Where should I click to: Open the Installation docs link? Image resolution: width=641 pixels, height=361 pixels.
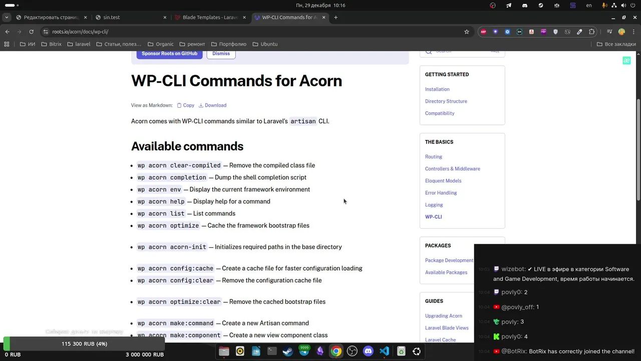pos(437,89)
